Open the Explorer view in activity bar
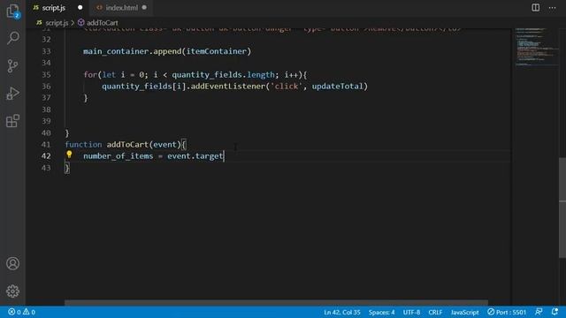The height and width of the screenshot is (318, 566). (x=12, y=11)
